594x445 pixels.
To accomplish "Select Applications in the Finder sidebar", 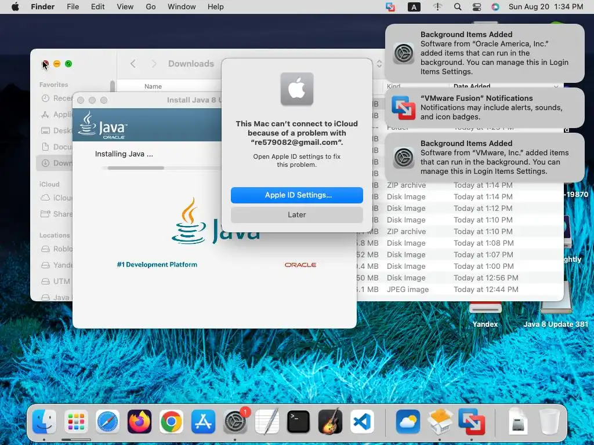I will pyautogui.click(x=56, y=114).
